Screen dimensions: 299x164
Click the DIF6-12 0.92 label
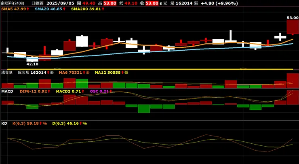click(35, 92)
